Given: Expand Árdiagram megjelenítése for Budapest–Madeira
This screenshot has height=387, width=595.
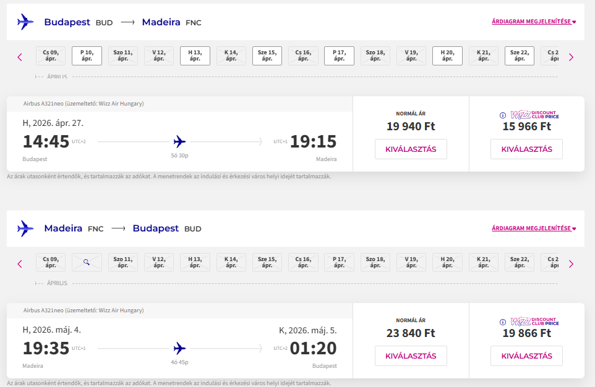Looking at the screenshot, I should [x=533, y=22].
